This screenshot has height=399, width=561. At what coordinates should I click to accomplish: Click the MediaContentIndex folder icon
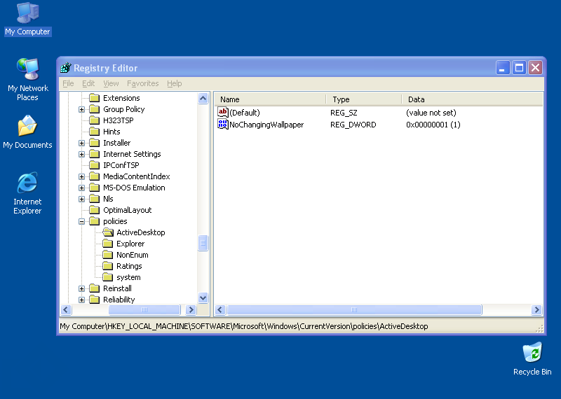pos(95,176)
